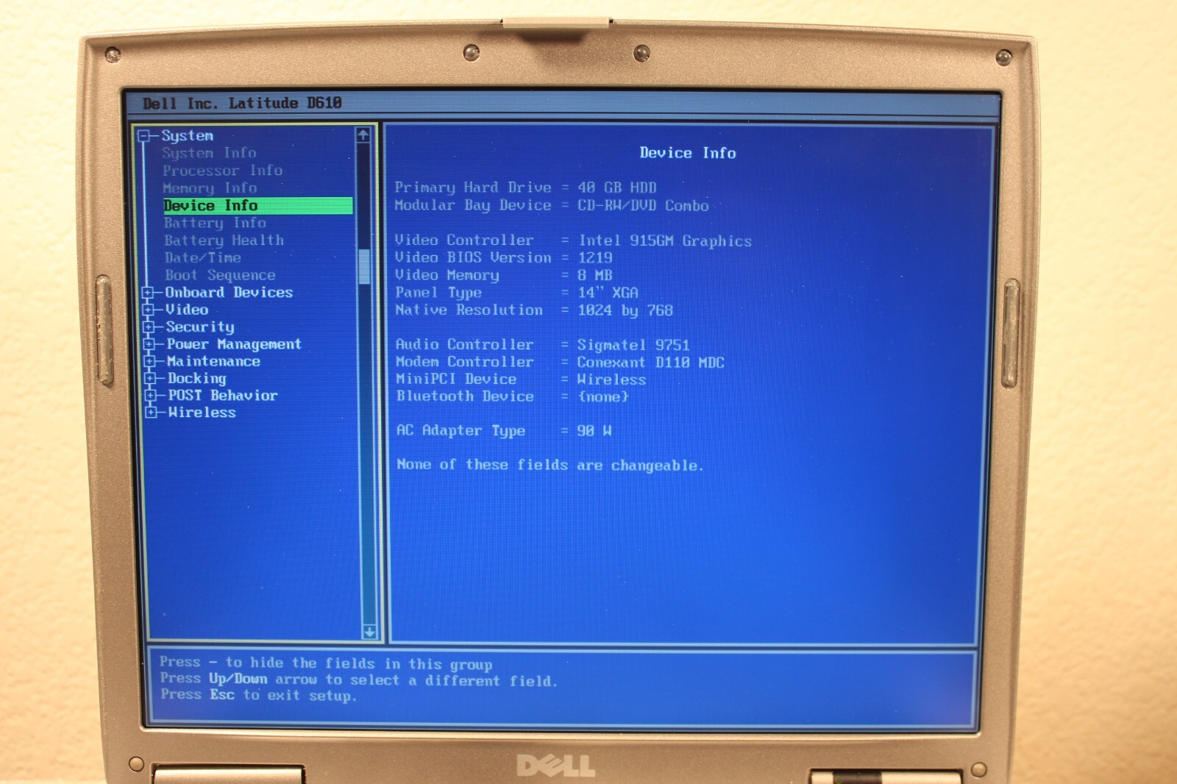Click the Sigmatel 9751 audio value
The height and width of the screenshot is (784, 1177).
(x=633, y=345)
